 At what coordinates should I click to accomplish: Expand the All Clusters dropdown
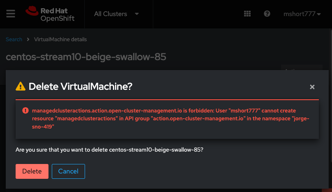(x=116, y=14)
